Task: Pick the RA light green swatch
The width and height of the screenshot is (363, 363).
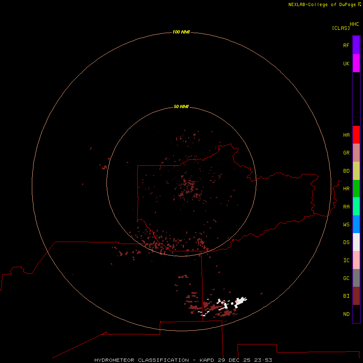Action: point(356,207)
